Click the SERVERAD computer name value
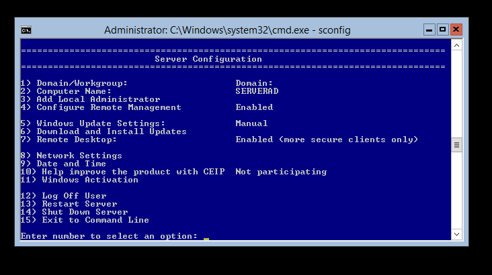The height and width of the screenshot is (275, 492). pyautogui.click(x=257, y=91)
